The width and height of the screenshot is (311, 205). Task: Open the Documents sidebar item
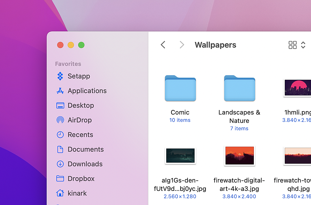point(86,149)
